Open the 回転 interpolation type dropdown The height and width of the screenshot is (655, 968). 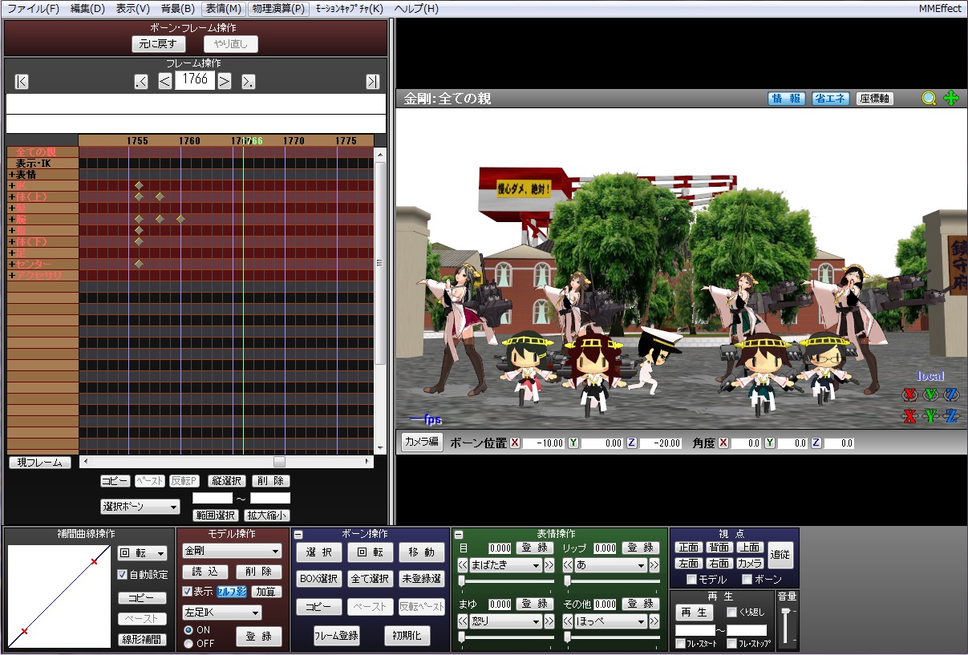pyautogui.click(x=143, y=553)
